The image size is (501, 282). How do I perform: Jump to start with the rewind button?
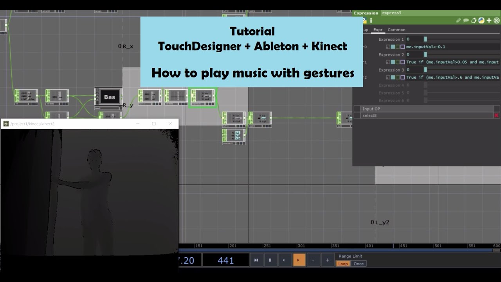pos(256,260)
